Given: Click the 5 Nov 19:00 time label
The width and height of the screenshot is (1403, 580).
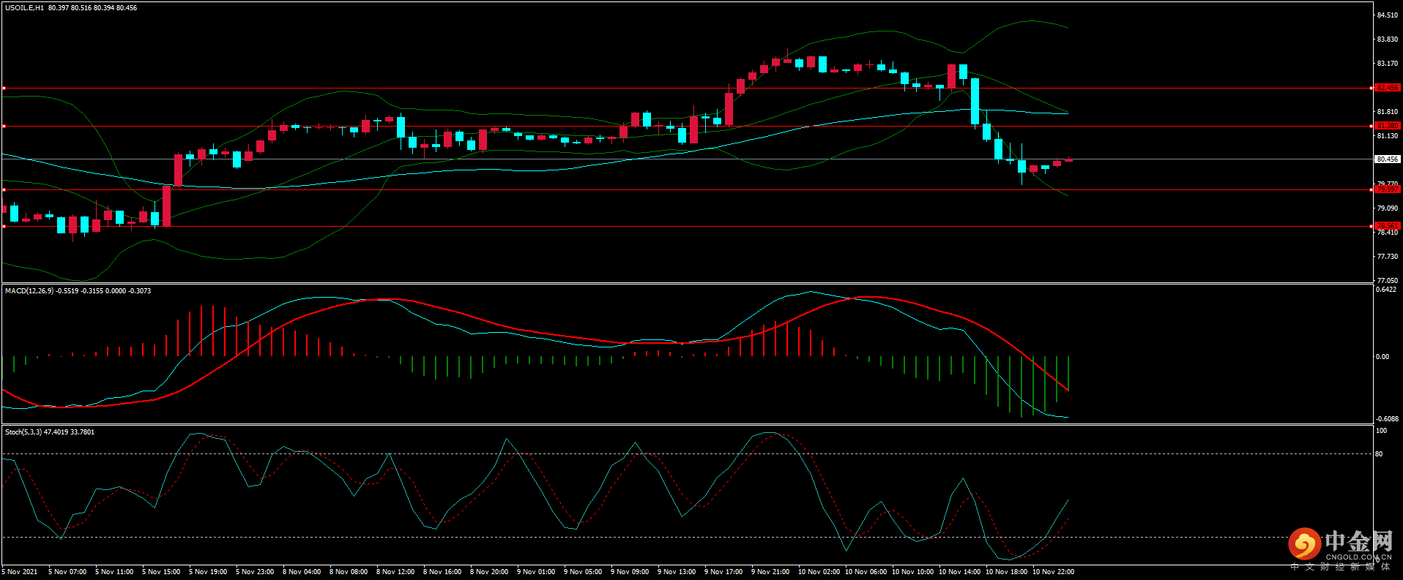Looking at the screenshot, I should tap(208, 572).
